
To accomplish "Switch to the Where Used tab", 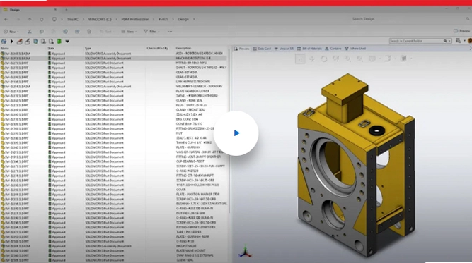I will [355, 49].
